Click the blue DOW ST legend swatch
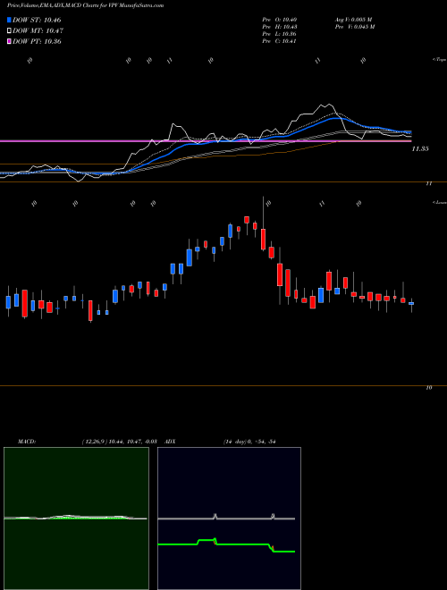The image size is (447, 590). click(x=9, y=20)
